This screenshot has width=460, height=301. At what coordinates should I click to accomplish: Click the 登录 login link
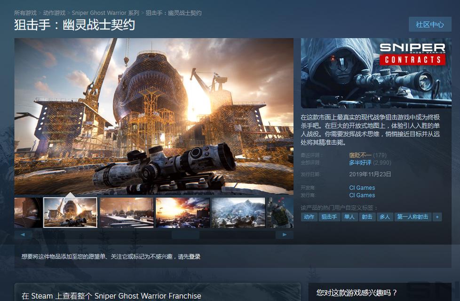[x=194, y=257]
